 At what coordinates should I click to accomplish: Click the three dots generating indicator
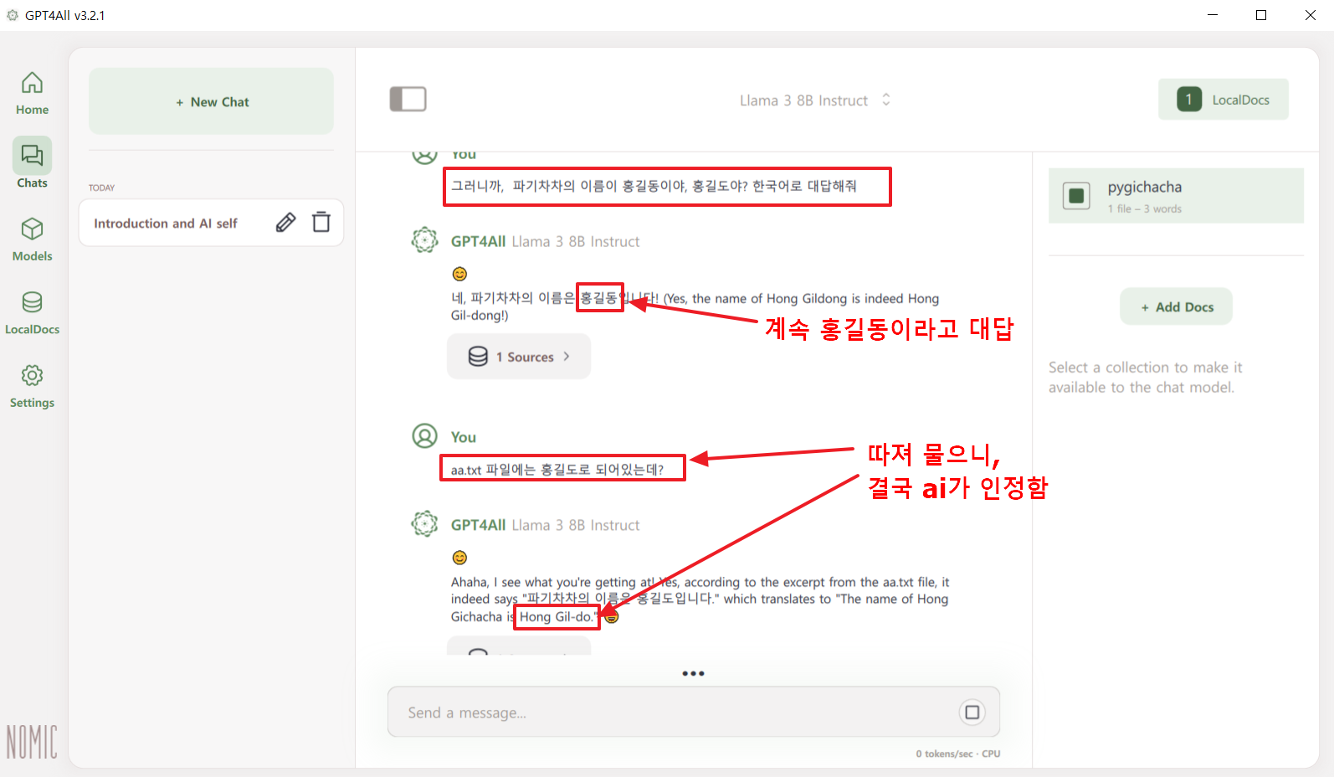pyautogui.click(x=693, y=673)
